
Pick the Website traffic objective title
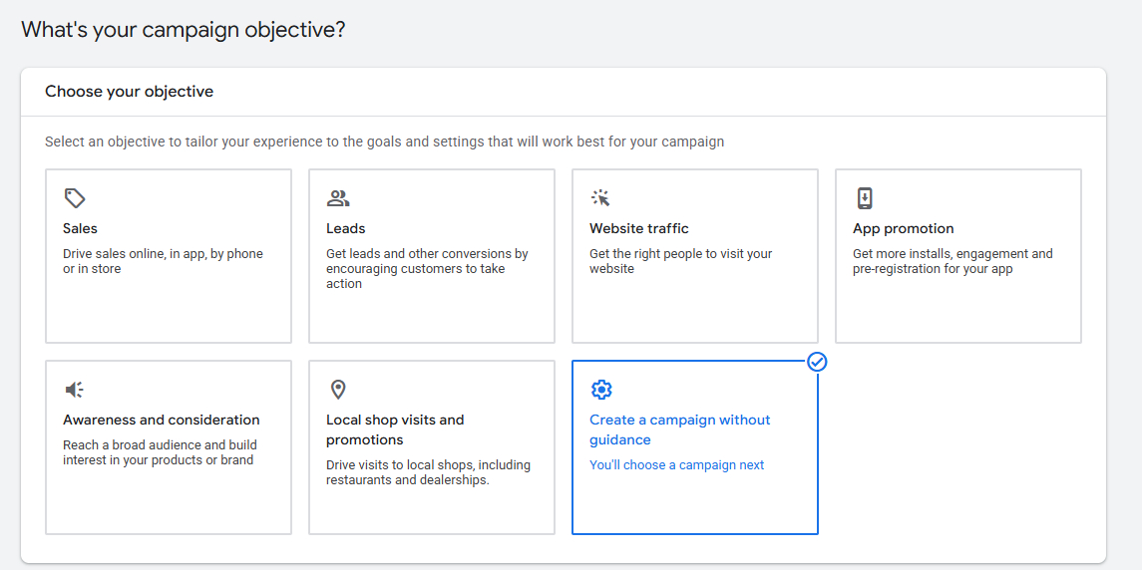[639, 228]
